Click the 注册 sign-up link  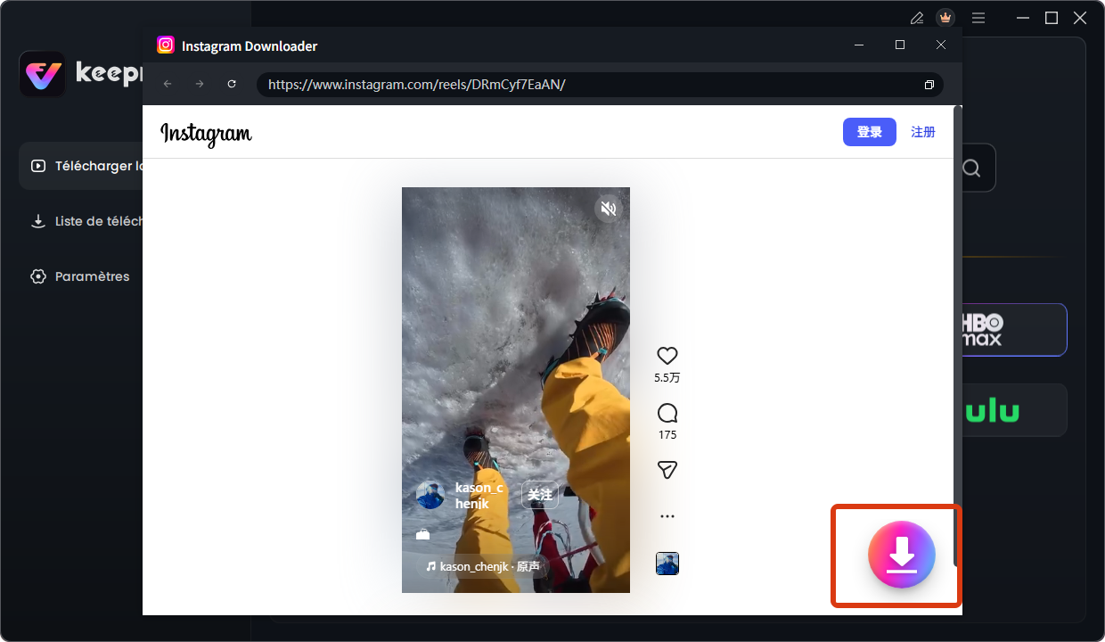tap(922, 132)
